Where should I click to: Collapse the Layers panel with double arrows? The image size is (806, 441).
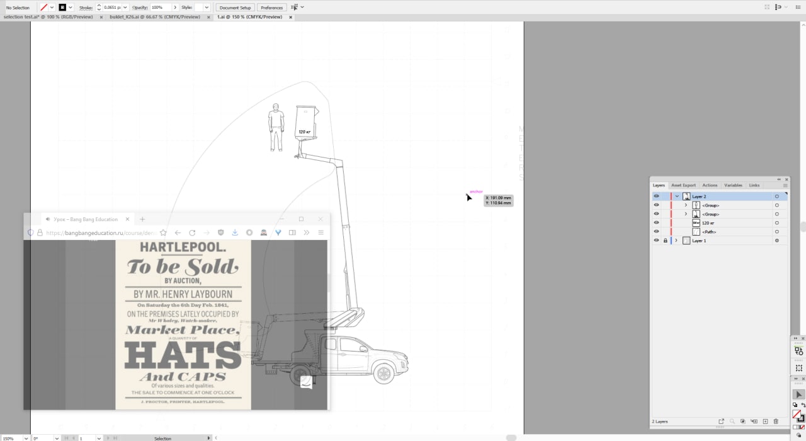tap(779, 180)
